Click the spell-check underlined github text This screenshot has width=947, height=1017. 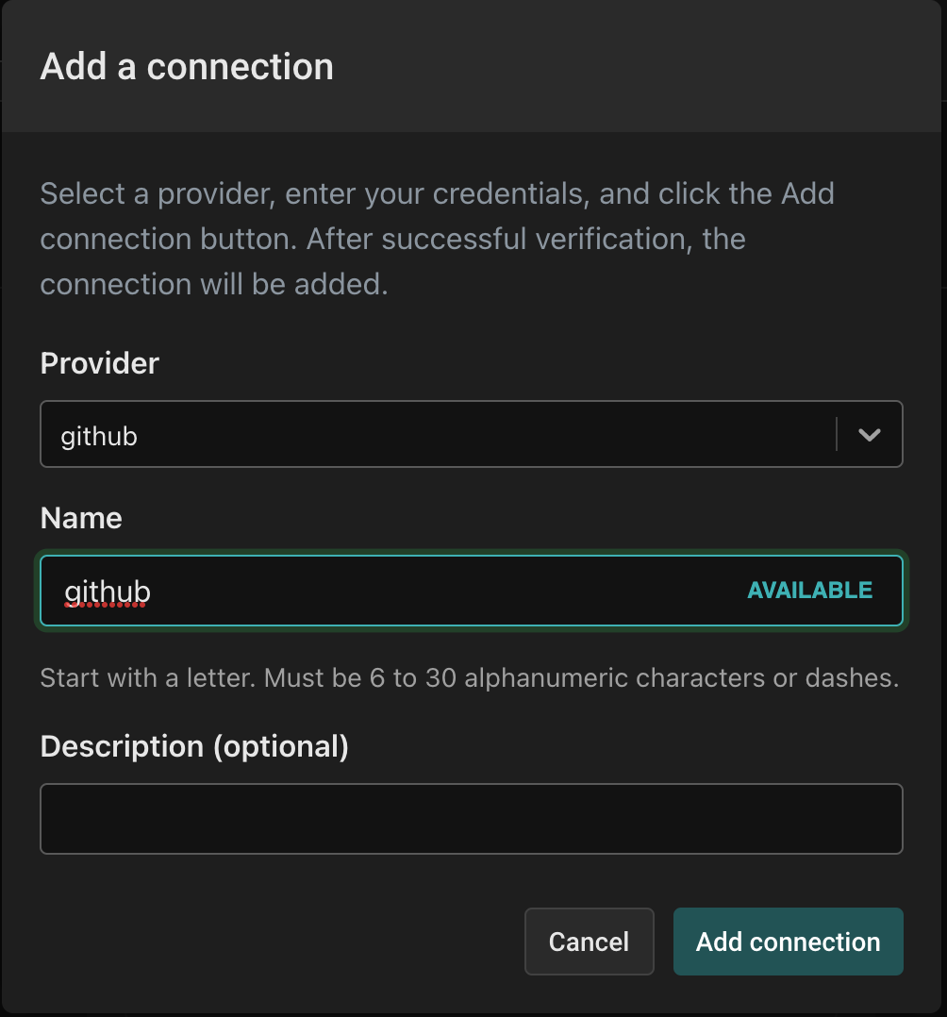[x=108, y=592]
